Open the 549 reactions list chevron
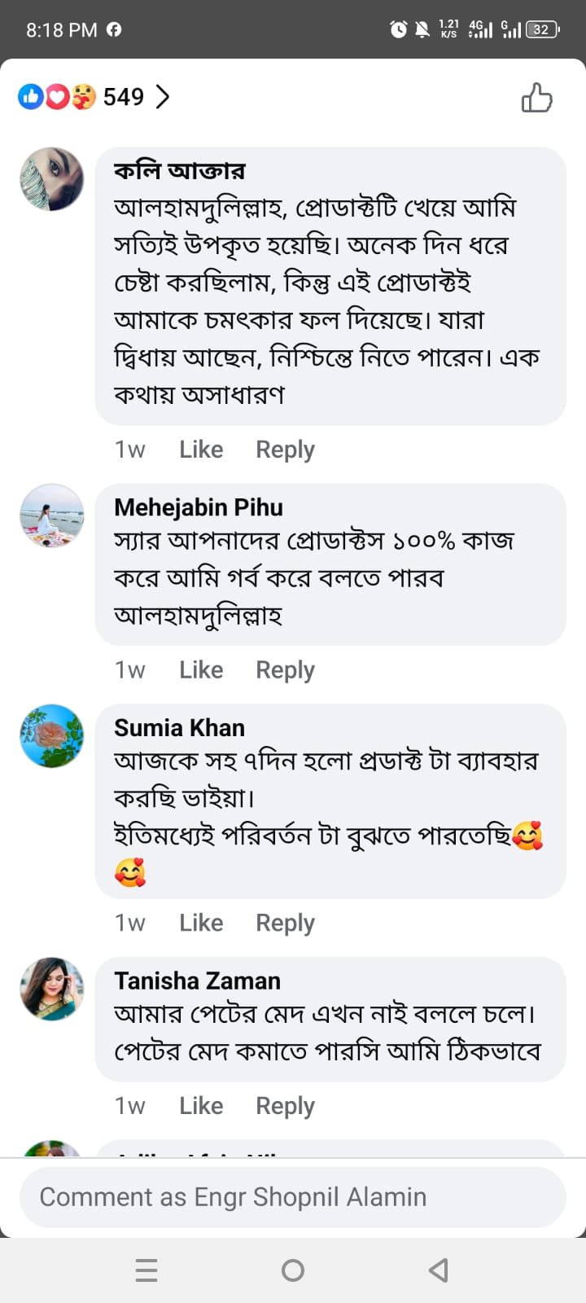The height and width of the screenshot is (1303, 586). point(164,98)
